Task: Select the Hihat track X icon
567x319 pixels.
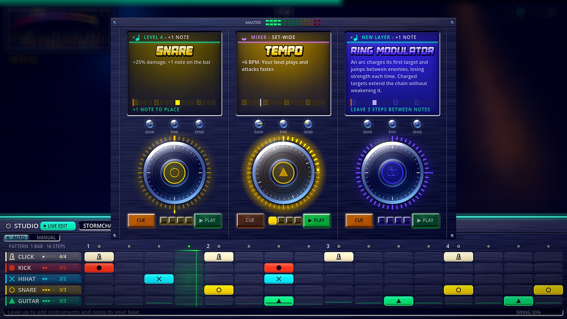Action: click(x=12, y=279)
